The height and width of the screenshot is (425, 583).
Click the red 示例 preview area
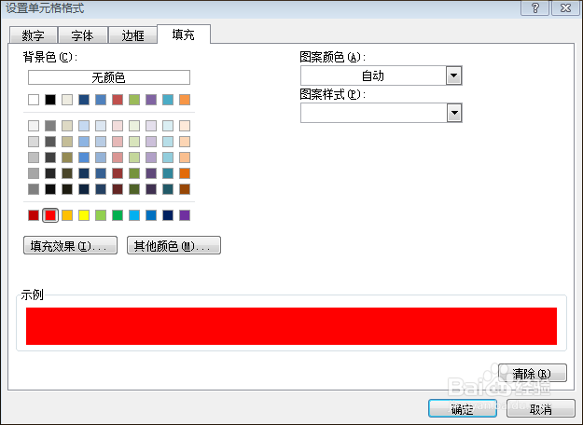pyautogui.click(x=291, y=326)
